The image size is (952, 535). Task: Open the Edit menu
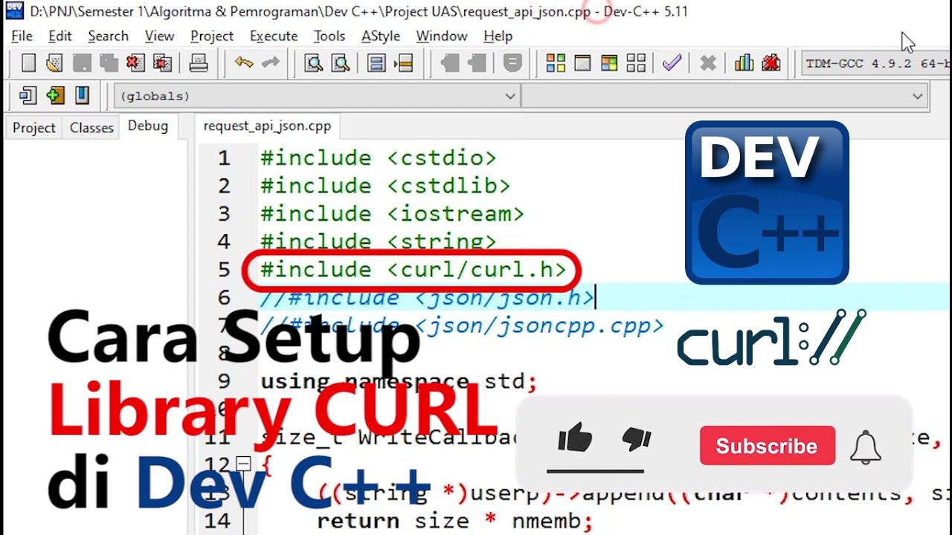click(59, 36)
